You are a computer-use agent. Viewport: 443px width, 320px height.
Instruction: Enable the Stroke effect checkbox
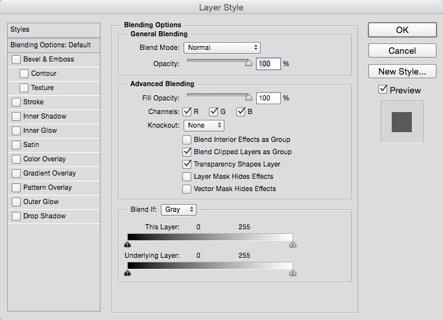(x=16, y=102)
